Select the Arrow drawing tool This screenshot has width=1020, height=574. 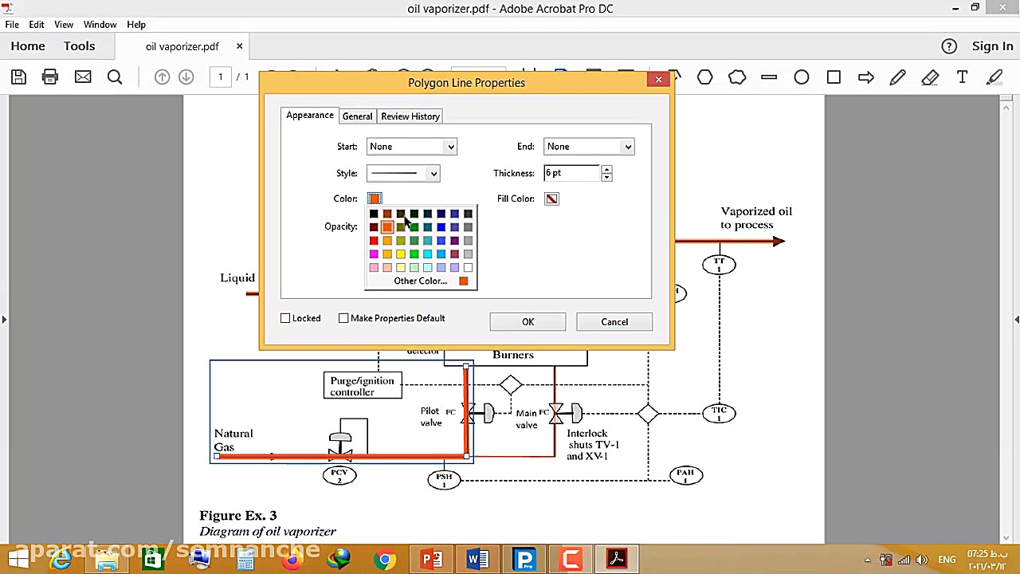[x=865, y=77]
